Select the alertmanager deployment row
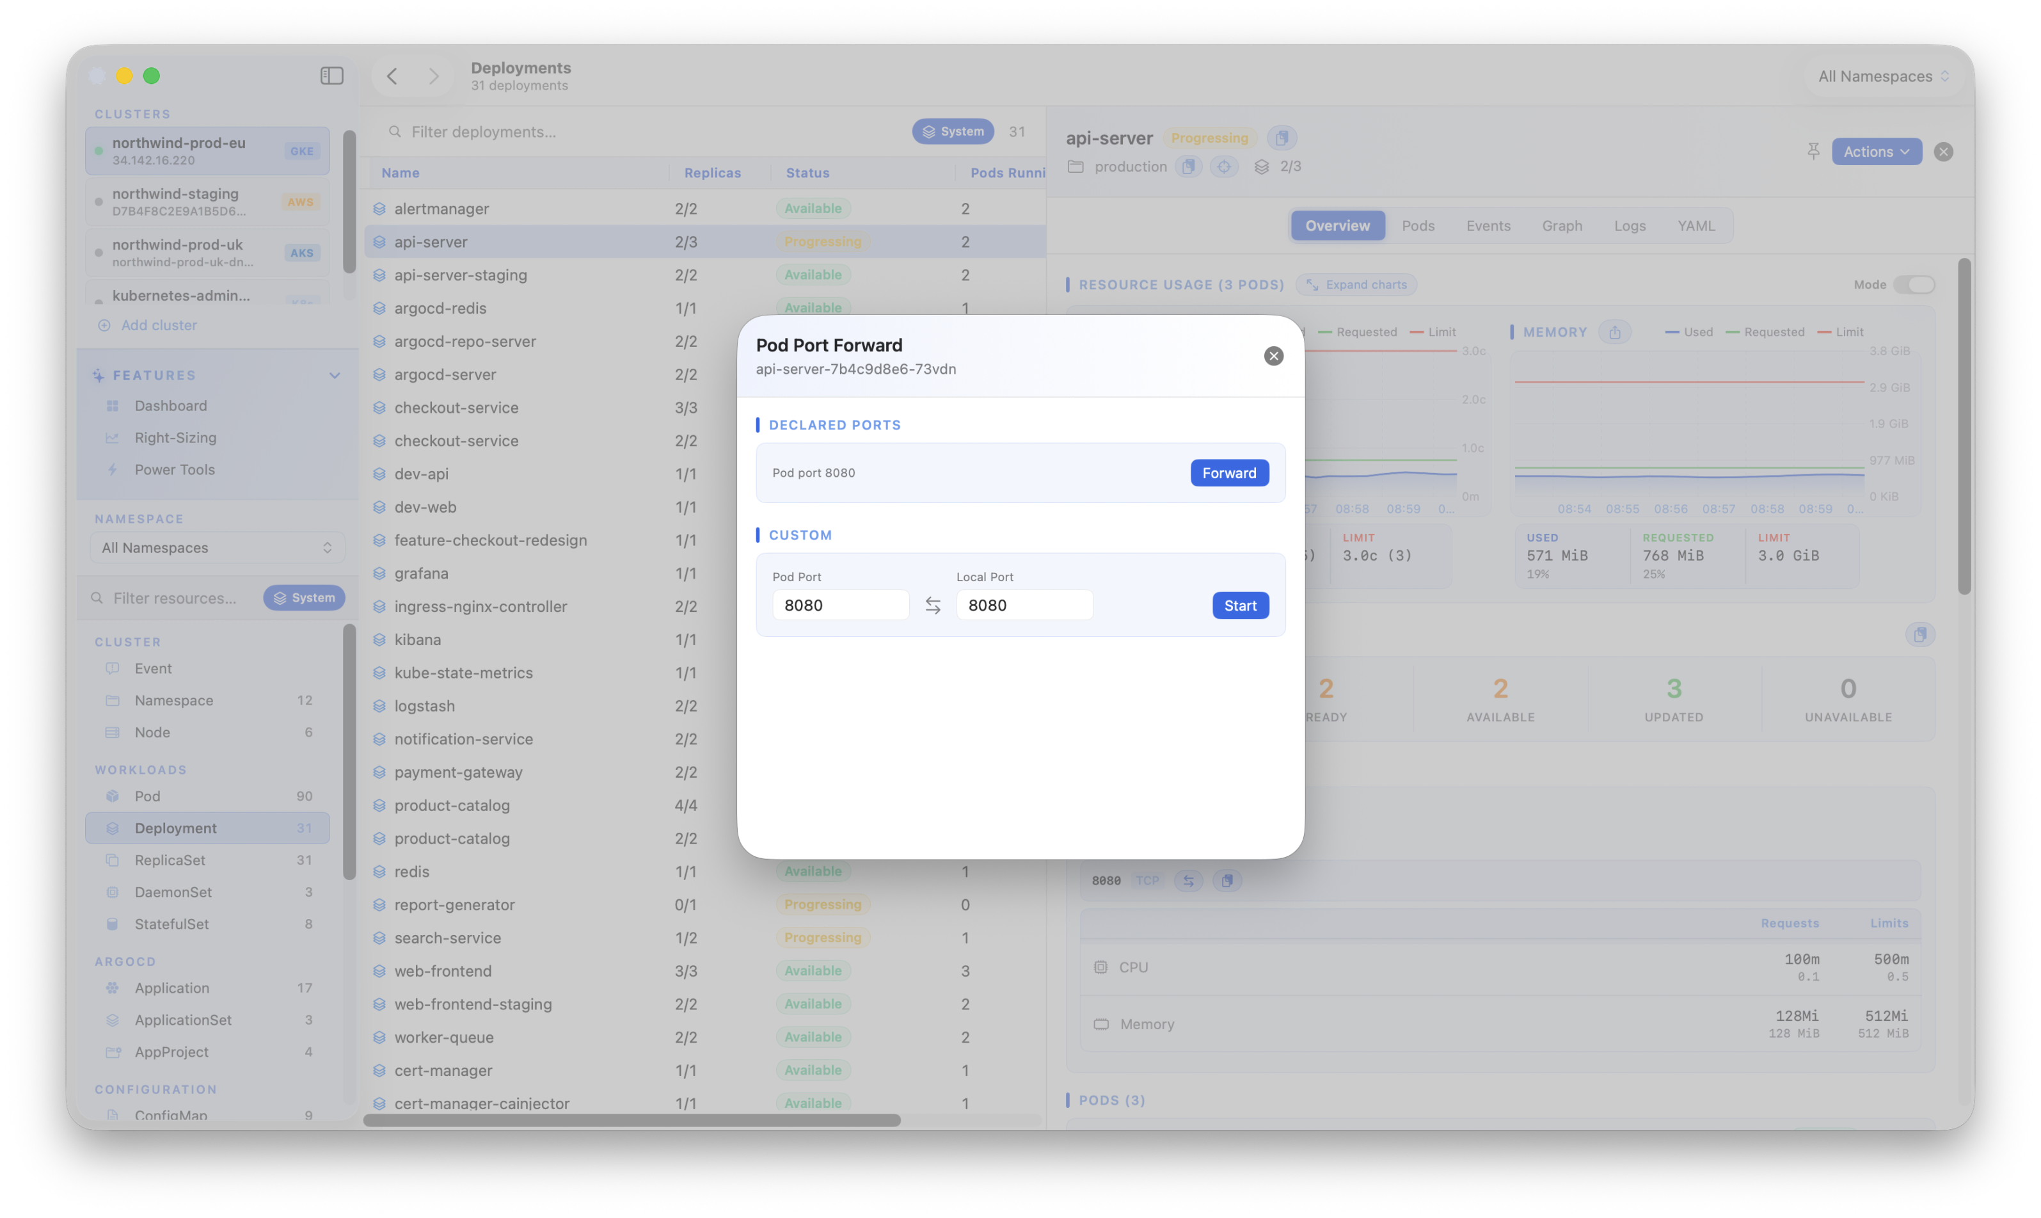Screen dimensions: 2041x1218 click(704, 209)
